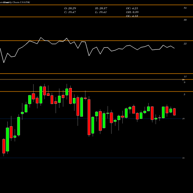Viewport: 193px width, 193px height.
Task: Click the '19' price axis label
Action: (x=183, y=119)
